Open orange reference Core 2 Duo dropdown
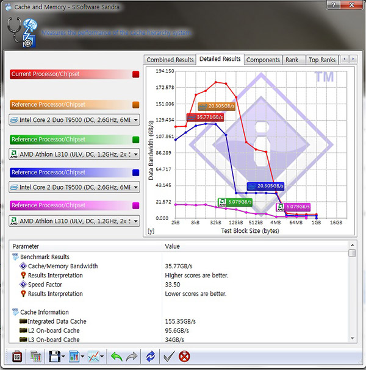Image resolution: width=366 pixels, height=370 pixels. (74, 120)
